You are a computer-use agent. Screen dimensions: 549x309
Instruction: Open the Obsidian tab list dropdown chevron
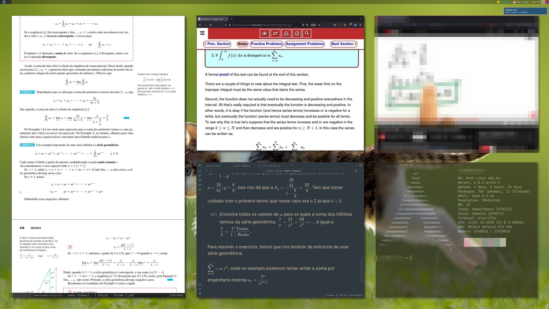point(356,165)
